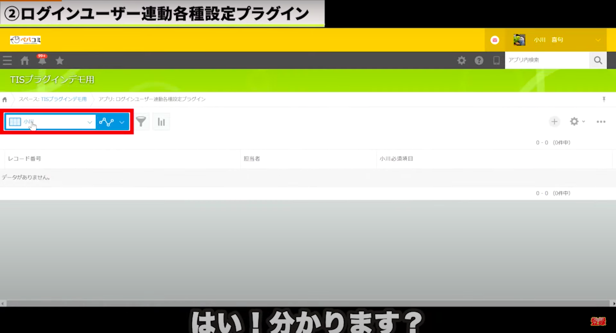Open the app settings gear dropdown
Image resolution: width=616 pixels, height=333 pixels.
[x=577, y=122]
